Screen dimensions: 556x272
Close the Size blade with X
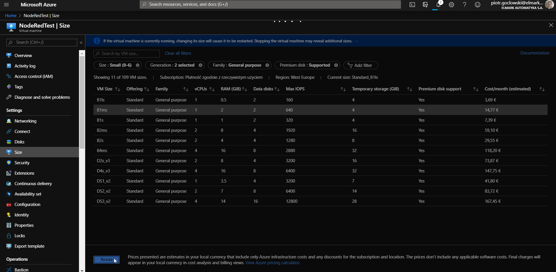(551, 25)
